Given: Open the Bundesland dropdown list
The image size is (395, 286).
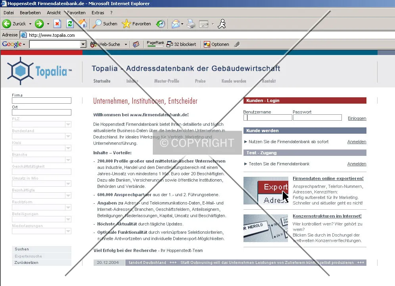Looking at the screenshot, I should pyautogui.click(x=68, y=136).
